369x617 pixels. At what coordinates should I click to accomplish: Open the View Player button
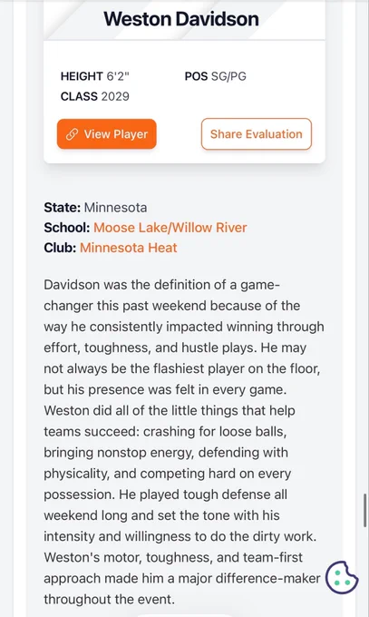pos(107,134)
